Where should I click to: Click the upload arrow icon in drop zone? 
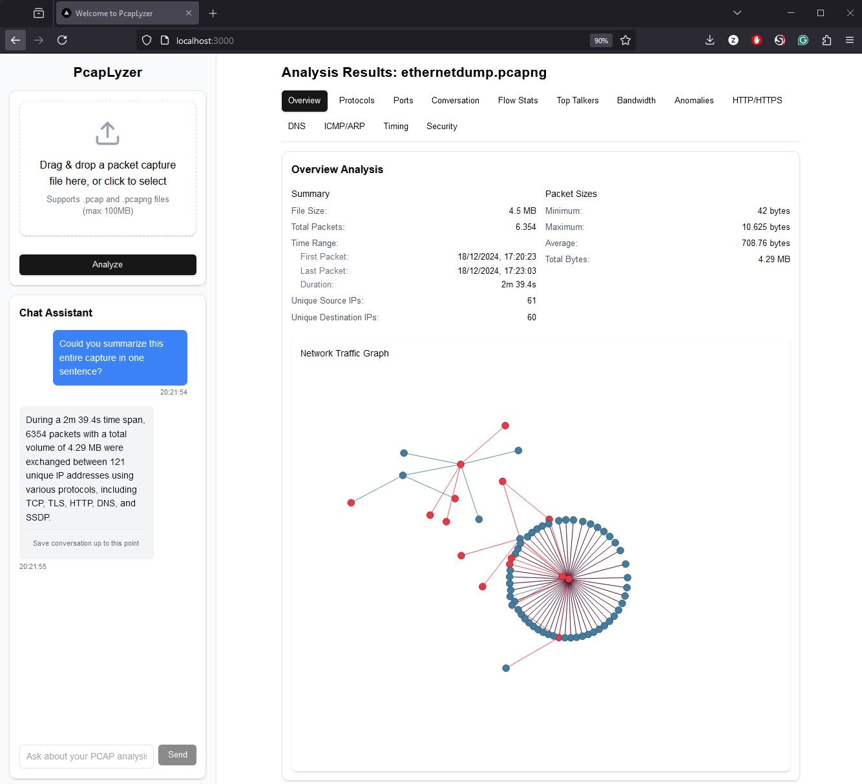[107, 134]
